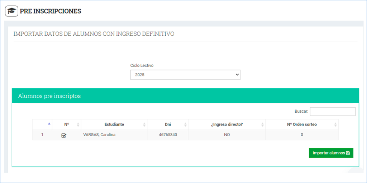
Task: Click the NO value under Ingreso directo
Action: [x=227, y=135]
